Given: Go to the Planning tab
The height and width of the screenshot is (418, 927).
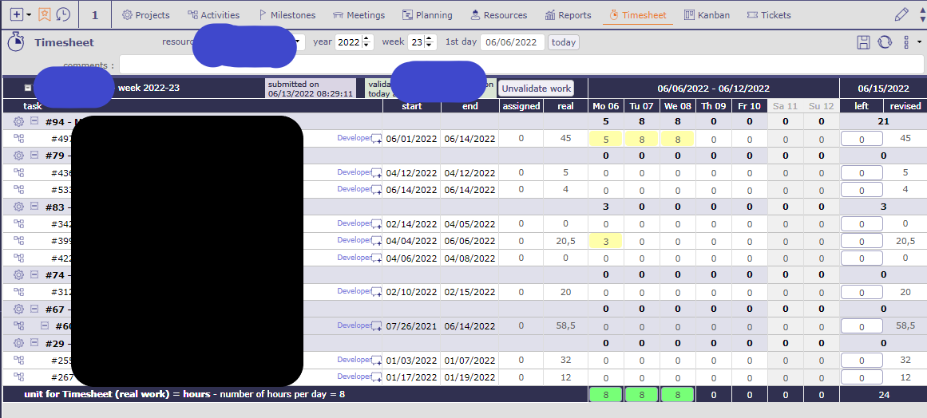Looking at the screenshot, I should 427,15.
